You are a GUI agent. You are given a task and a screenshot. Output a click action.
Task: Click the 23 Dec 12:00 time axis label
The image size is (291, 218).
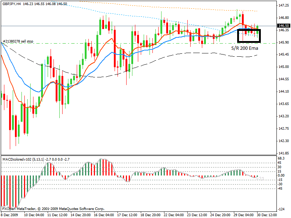click(196, 215)
